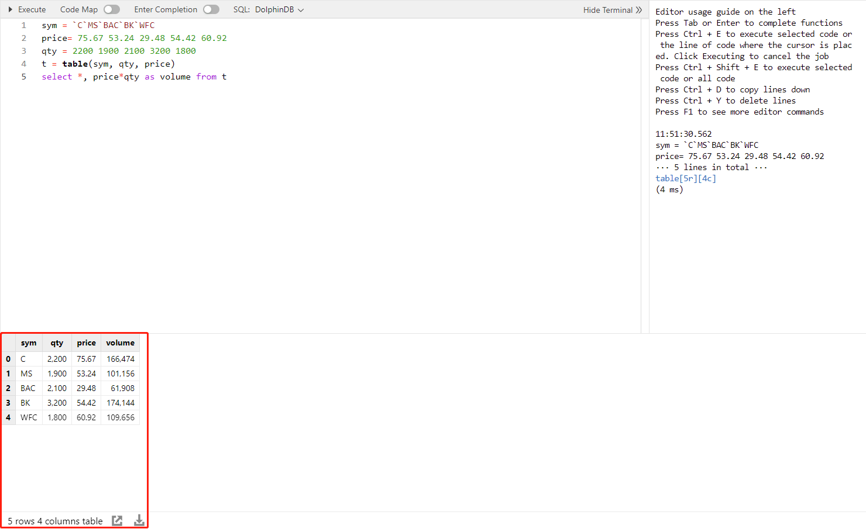Select the price column header

pos(86,343)
